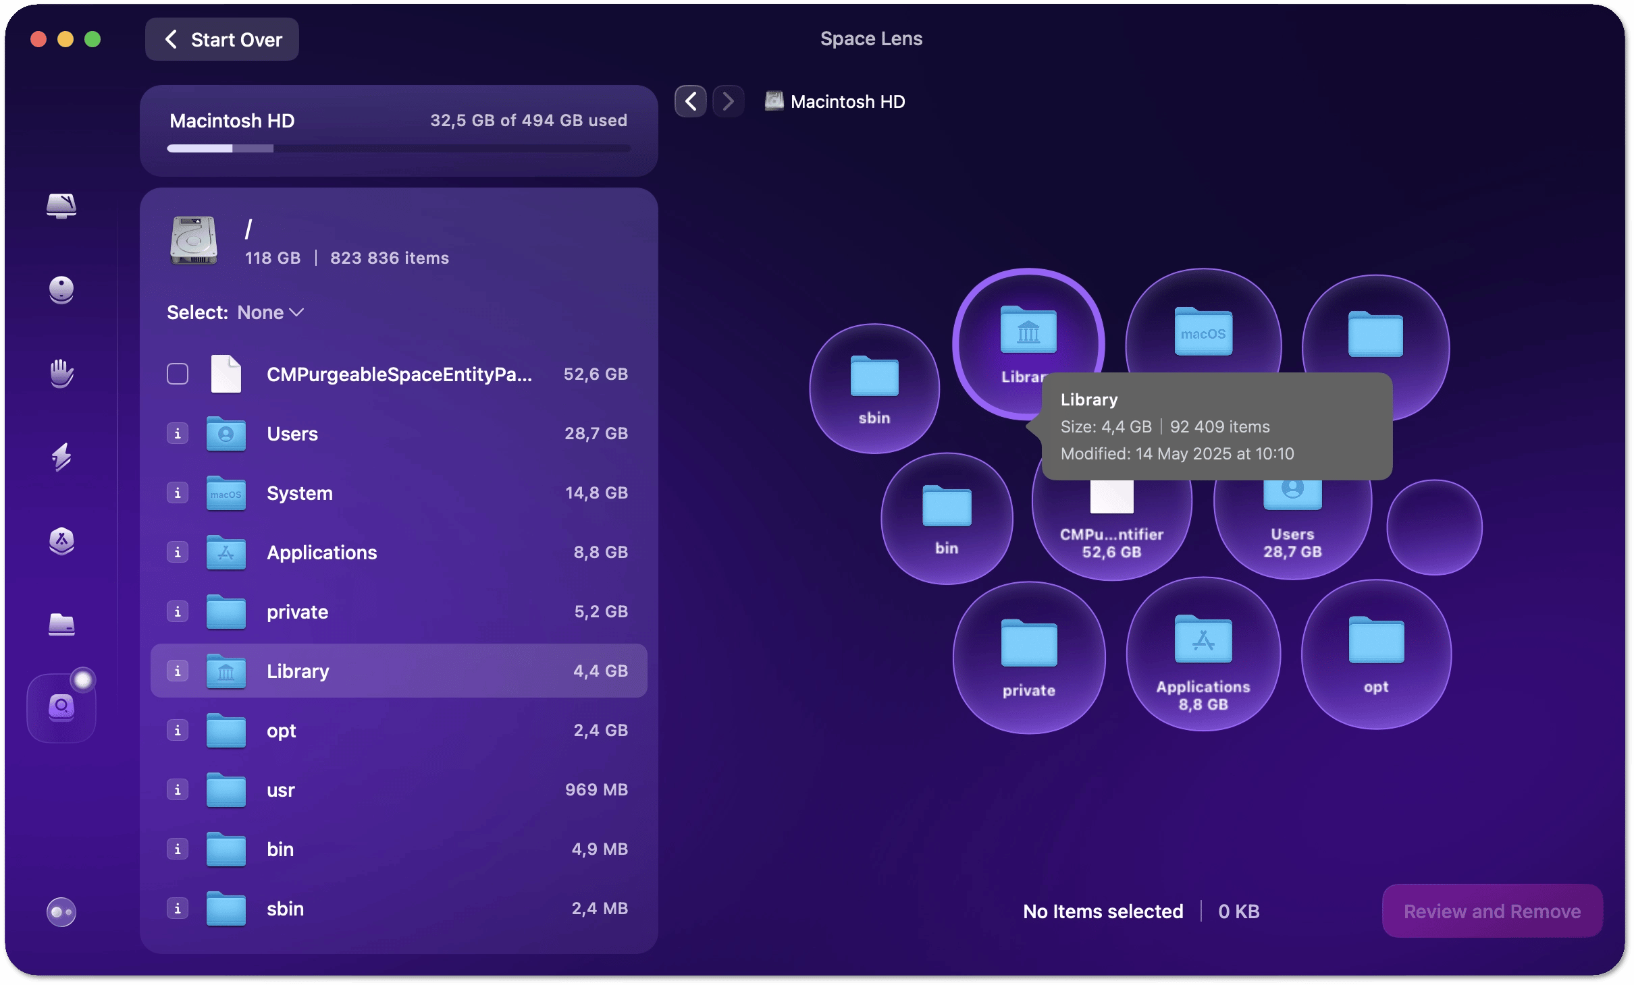Click the bin bubble in the map
1634x985 pixels.
947,518
